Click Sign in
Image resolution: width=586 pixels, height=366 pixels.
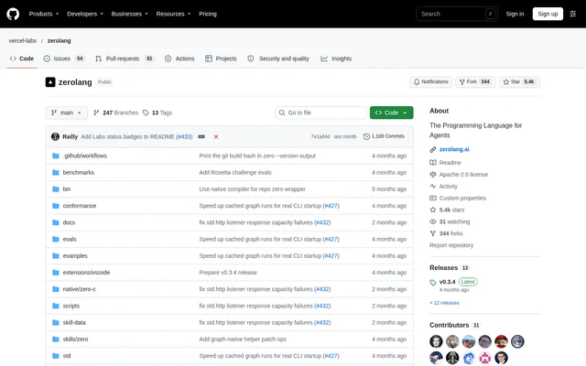pyautogui.click(x=515, y=14)
